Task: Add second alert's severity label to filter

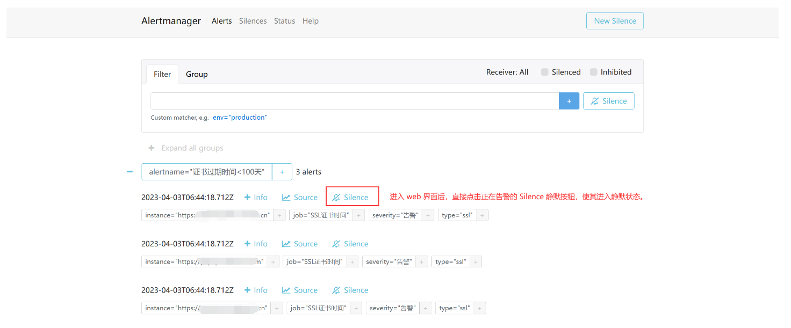Action: [x=422, y=261]
